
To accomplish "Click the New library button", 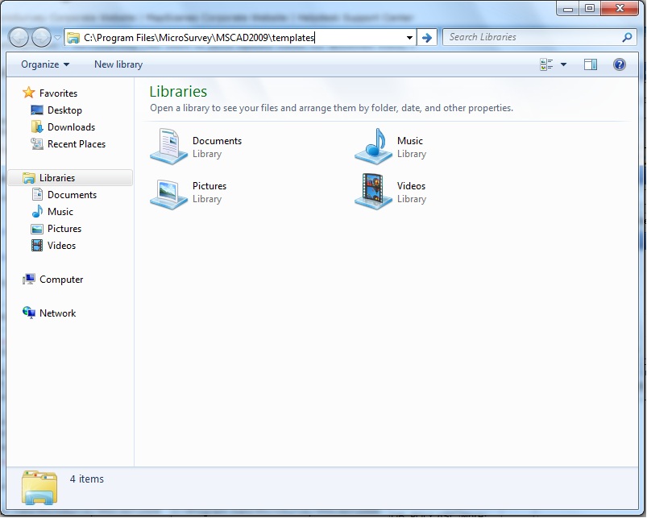I will click(118, 64).
